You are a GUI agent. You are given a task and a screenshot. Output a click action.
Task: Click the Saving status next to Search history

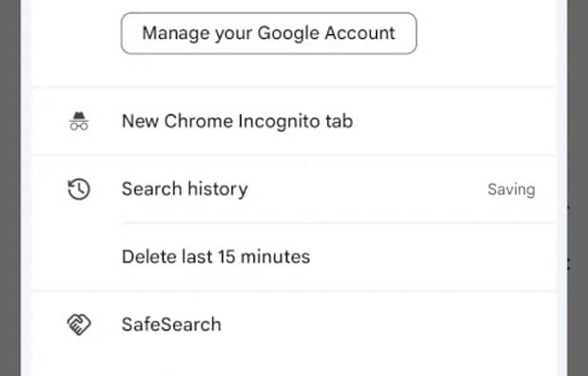511,189
